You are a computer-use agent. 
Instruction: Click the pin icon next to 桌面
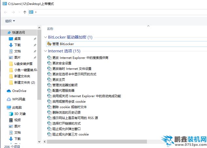(x=35, y=39)
